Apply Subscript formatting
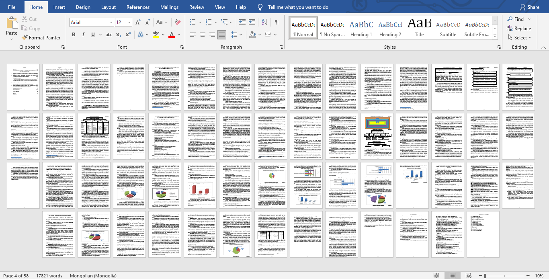Viewport: 549px width, 279px height. coord(119,35)
